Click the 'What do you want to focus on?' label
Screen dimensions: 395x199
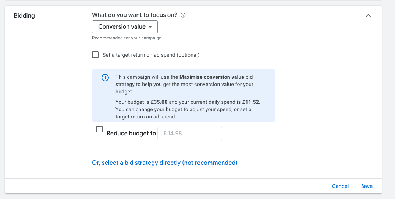tap(134, 15)
